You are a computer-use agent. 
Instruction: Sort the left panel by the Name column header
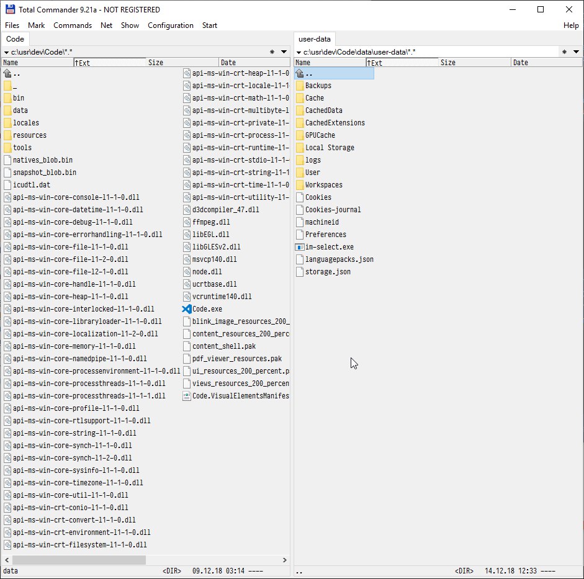(x=38, y=63)
